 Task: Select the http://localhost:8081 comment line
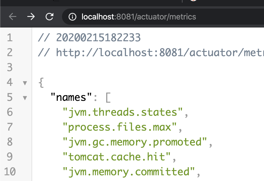[x=151, y=52]
